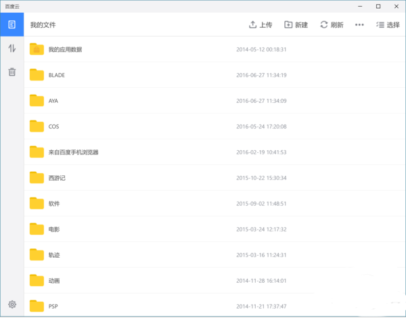Screen dimensions: 406x318
Task: Click date 2016-06-27 11:34:19
Action: click(261, 75)
